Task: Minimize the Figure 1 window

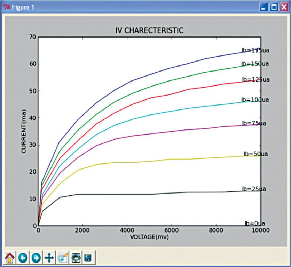Action: coord(264,7)
